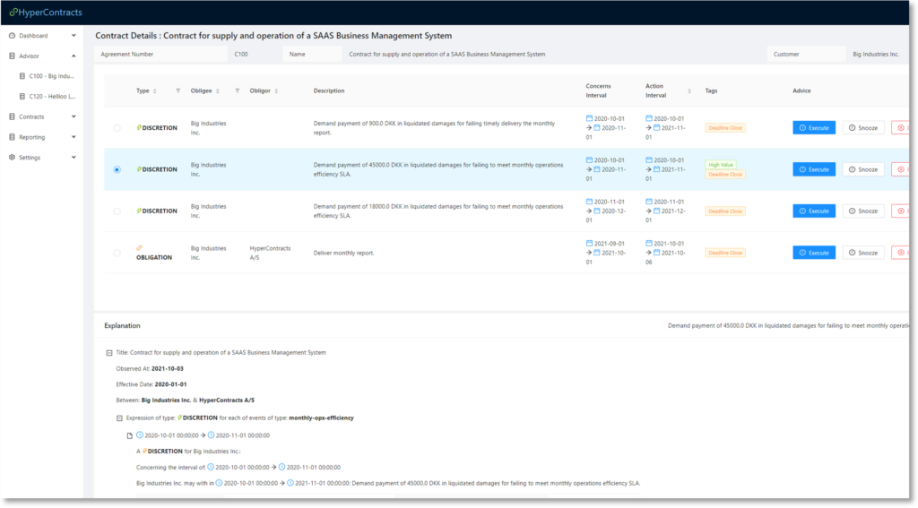The image size is (918, 508).
Task: Execute the Deliver monthly report advice
Action: click(x=814, y=253)
